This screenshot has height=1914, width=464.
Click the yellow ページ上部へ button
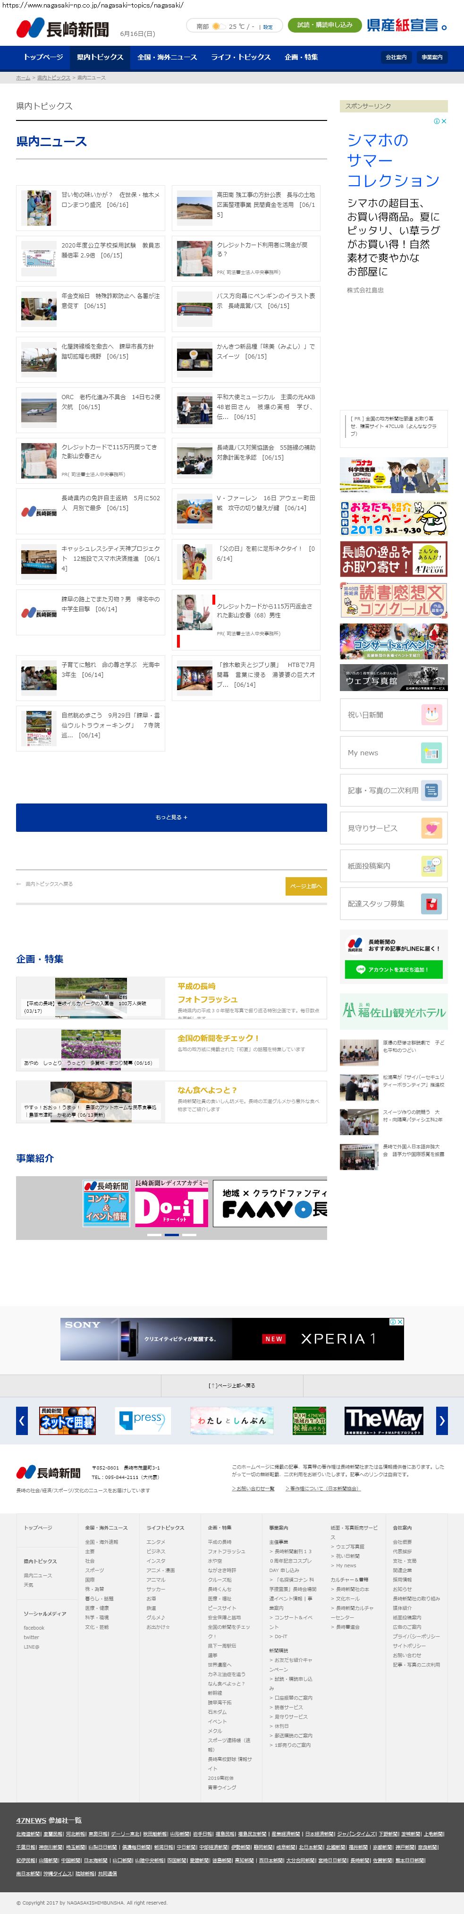(x=306, y=886)
